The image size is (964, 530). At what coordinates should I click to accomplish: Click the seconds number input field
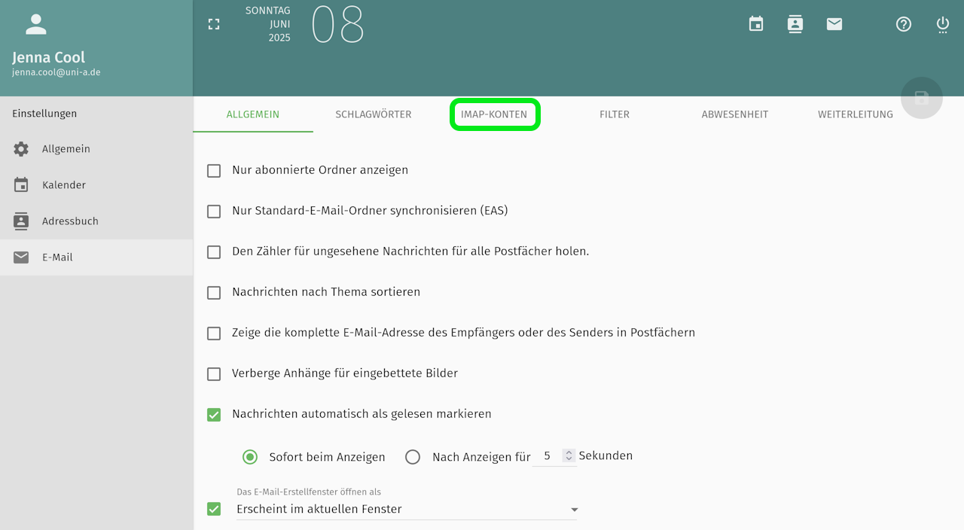tap(548, 456)
